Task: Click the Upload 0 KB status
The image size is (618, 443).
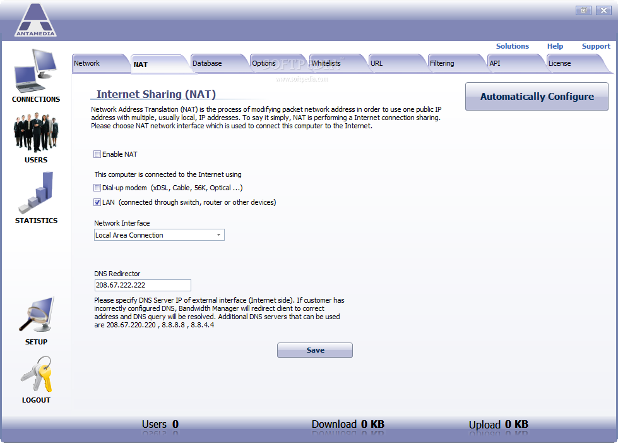Action: pyautogui.click(x=499, y=425)
